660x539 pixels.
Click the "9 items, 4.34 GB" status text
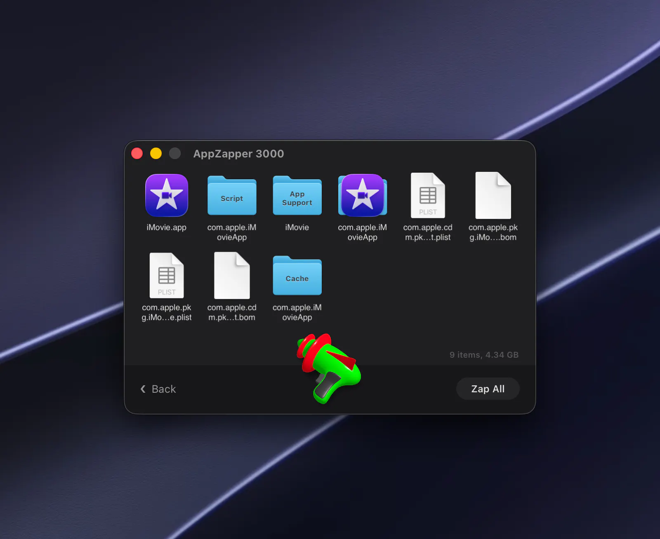coord(484,355)
